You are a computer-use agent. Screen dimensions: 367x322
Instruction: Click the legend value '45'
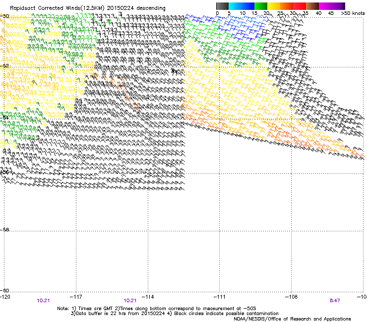click(x=331, y=13)
